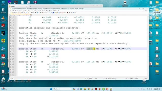Click the UTF-8 encoding status bar entry

pos(136,79)
